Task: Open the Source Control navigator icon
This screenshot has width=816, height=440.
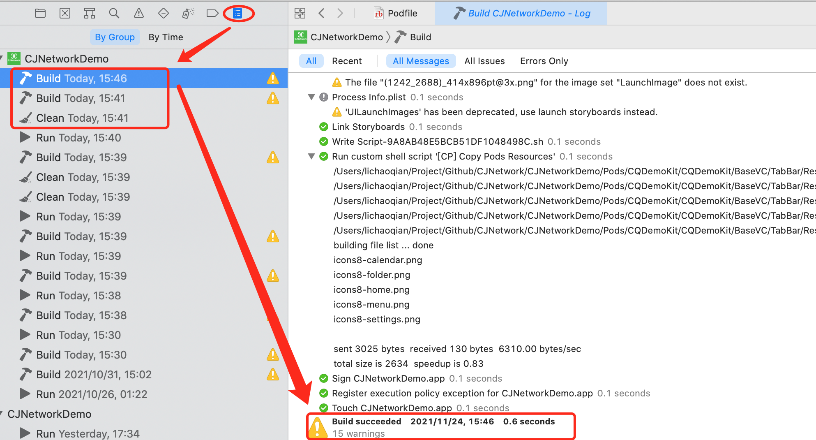Action: click(65, 14)
